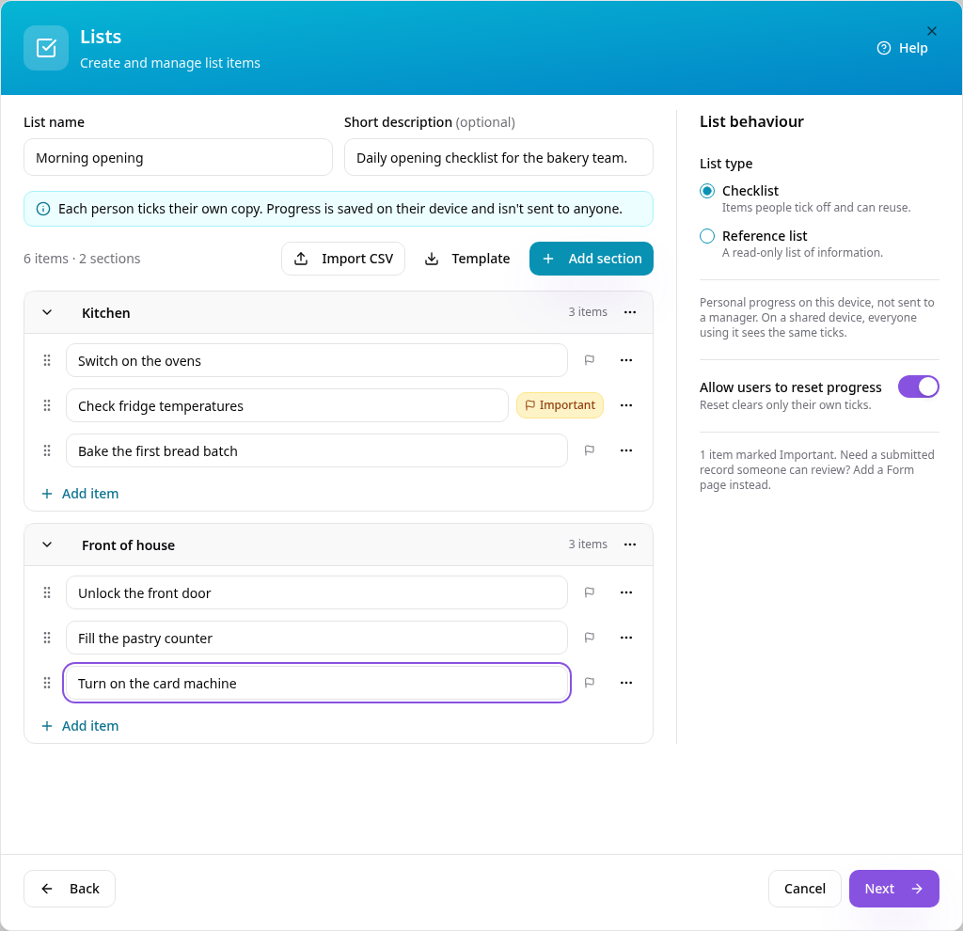The height and width of the screenshot is (931, 963).
Task: Edit the List name field
Action: pyautogui.click(x=178, y=158)
